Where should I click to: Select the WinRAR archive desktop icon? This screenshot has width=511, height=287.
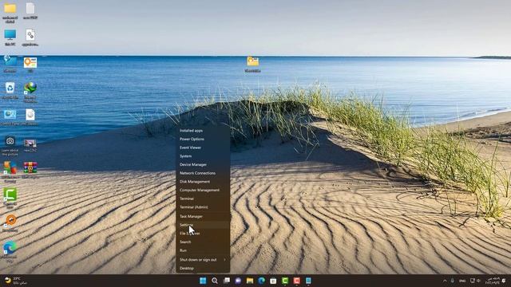(30, 170)
